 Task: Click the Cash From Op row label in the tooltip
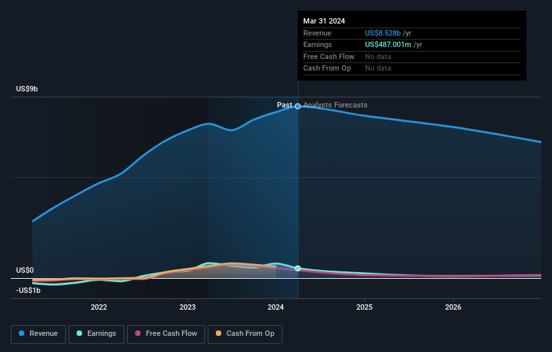327,69
